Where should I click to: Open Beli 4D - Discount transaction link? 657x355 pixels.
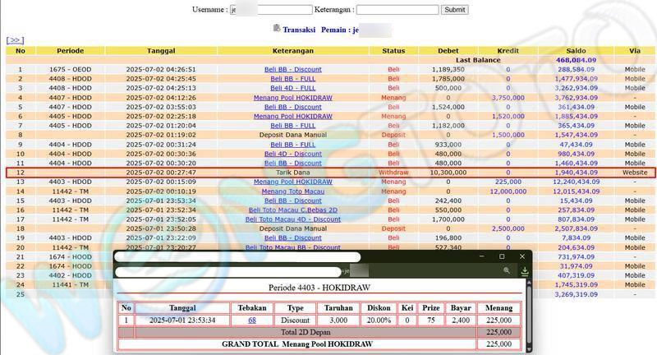(x=293, y=154)
